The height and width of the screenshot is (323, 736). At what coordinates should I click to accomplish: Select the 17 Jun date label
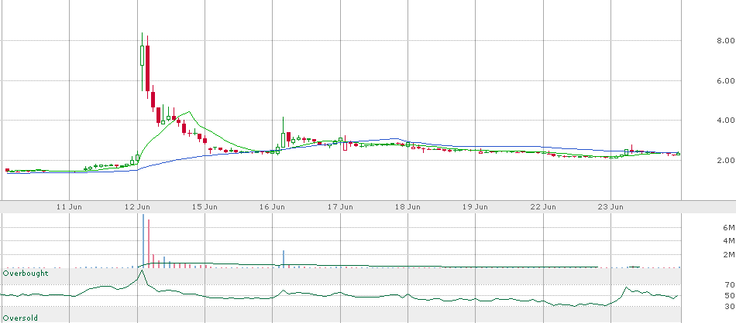tap(340, 206)
